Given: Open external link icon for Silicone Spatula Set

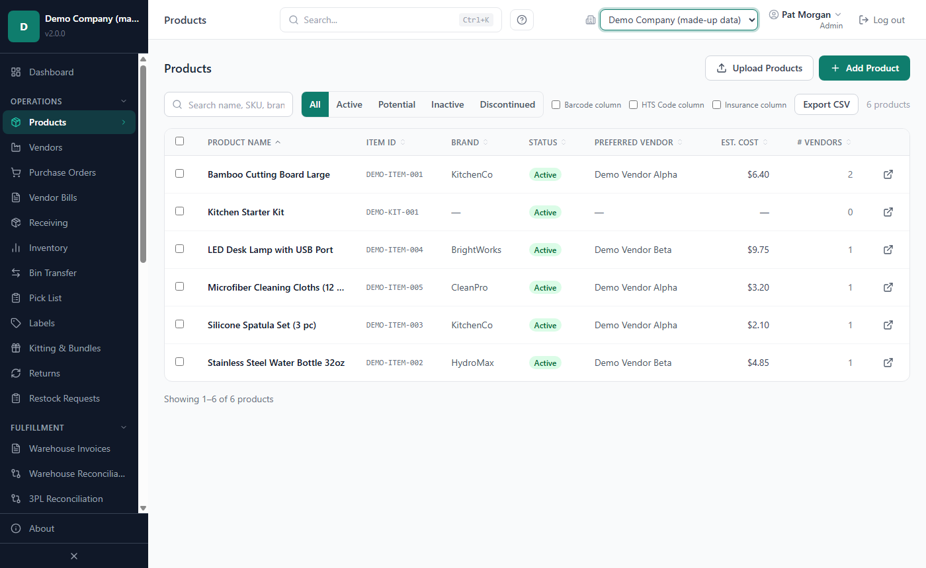Looking at the screenshot, I should pyautogui.click(x=888, y=325).
